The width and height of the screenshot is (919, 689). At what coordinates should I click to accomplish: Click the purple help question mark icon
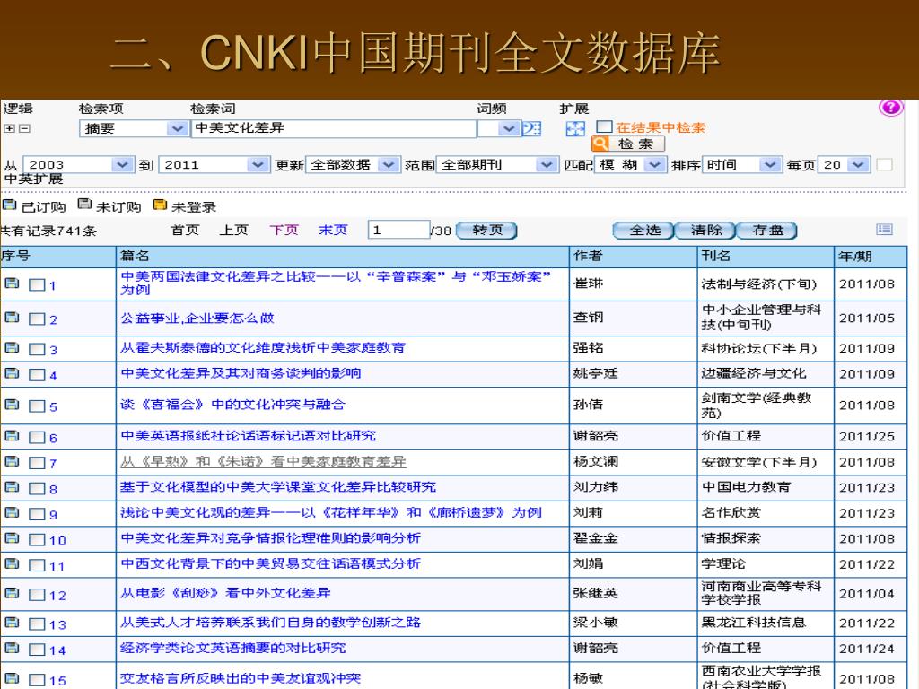[x=891, y=108]
